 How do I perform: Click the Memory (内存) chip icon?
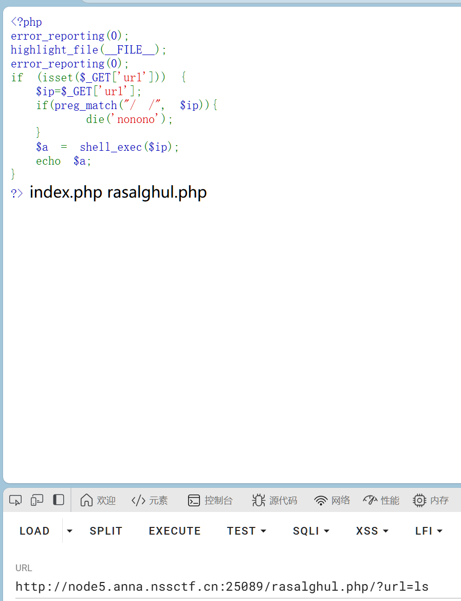pos(419,500)
